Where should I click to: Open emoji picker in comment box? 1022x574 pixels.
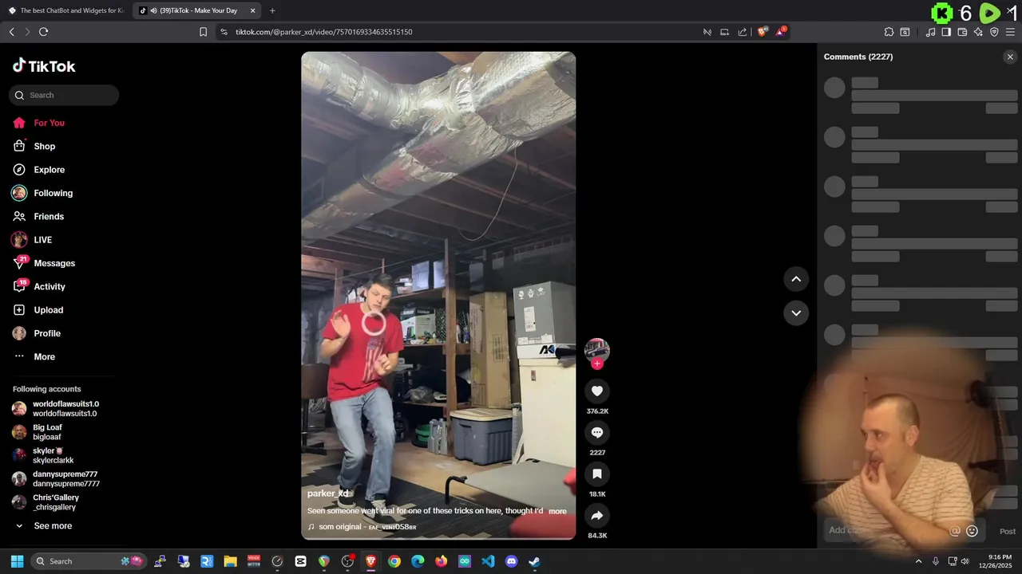(972, 531)
